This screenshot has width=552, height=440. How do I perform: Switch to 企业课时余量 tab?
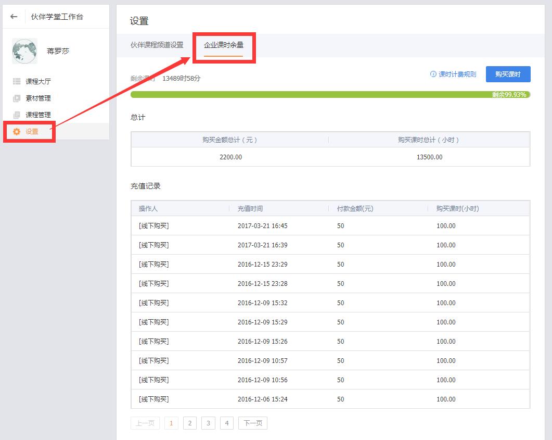[224, 45]
